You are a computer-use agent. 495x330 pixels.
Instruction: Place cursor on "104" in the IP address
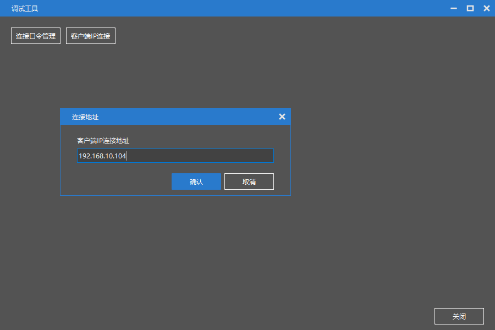coord(120,156)
